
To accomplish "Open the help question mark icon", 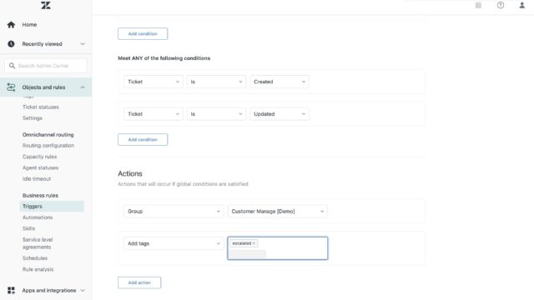I will (501, 5).
